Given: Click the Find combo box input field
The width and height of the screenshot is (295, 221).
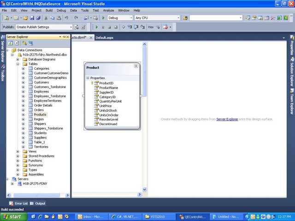Looking at the screenshot, I should [x=214, y=18].
